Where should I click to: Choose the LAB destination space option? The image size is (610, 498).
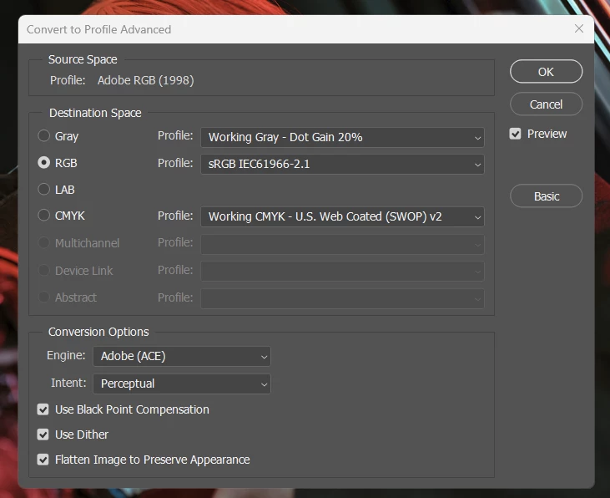[x=44, y=190]
